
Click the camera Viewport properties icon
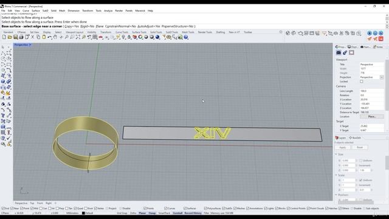(x=339, y=53)
